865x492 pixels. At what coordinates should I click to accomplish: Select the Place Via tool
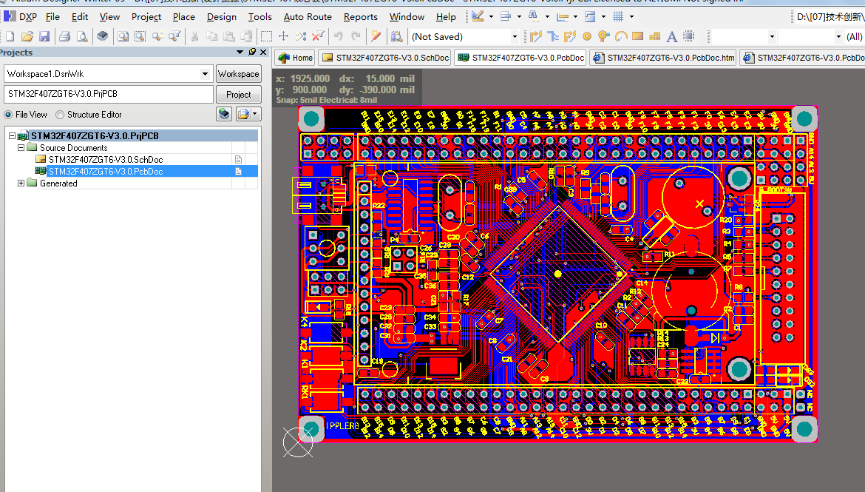click(604, 36)
